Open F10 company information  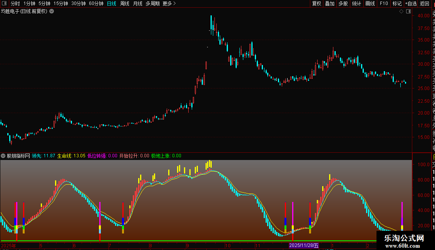click(x=384, y=3)
